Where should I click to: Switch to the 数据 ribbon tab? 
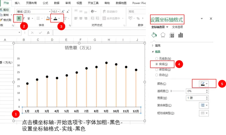click(x=56, y=3)
